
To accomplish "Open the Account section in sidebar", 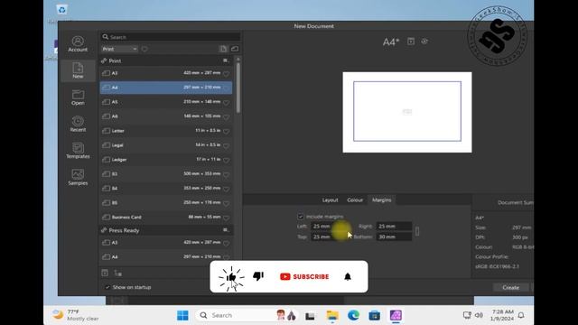I will (78, 44).
